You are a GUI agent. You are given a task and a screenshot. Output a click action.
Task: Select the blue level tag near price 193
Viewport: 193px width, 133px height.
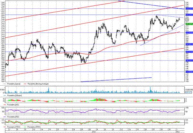[189, 72]
